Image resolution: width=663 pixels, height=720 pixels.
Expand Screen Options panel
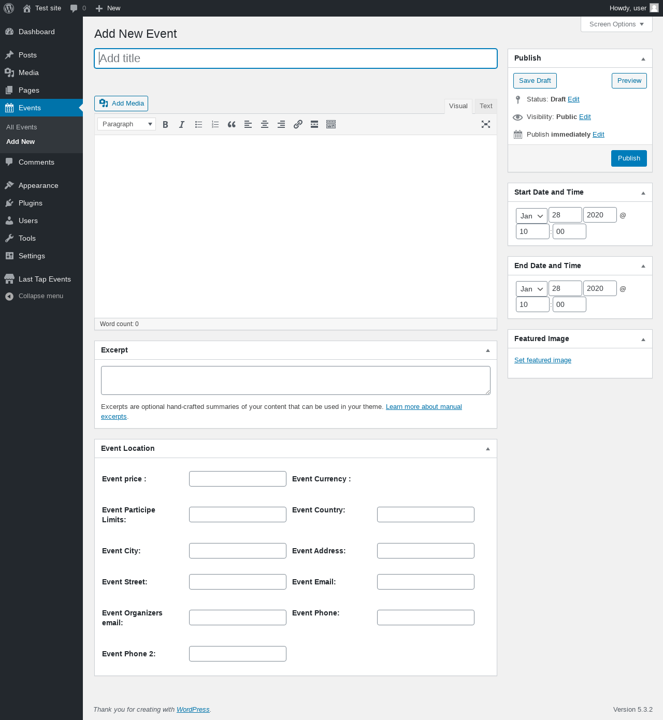[x=616, y=24]
